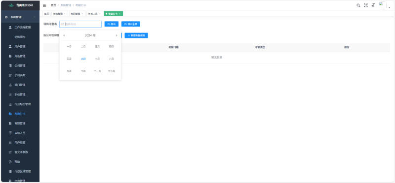Toggle the sidebar hamburger collapse icon
Image resolution: width=395 pixels, height=183 pixels.
pyautogui.click(x=44, y=5)
